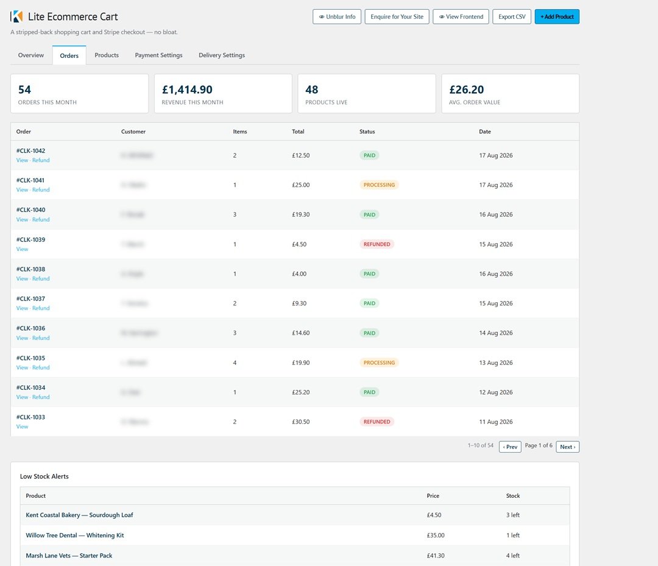This screenshot has height=566, width=658.
Task: View order #CLK-1040
Action: 23,219
